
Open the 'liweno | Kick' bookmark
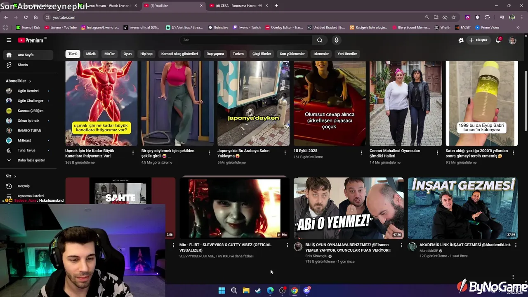[x=28, y=27]
